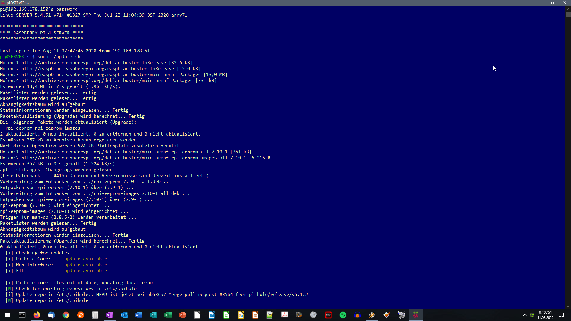Click the 'FTL:' update available line
The width and height of the screenshot is (571, 321).
(56, 270)
